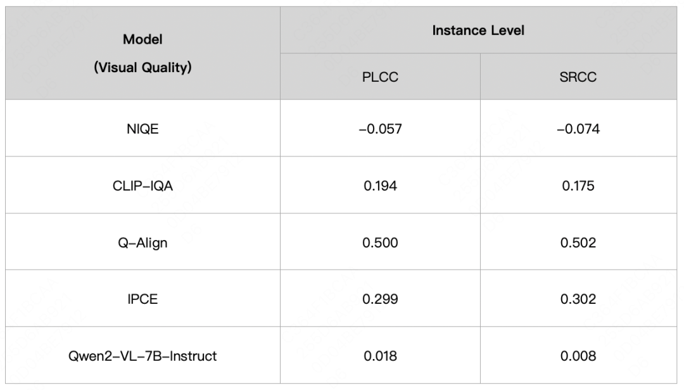Click the SRCC column header

click(x=578, y=77)
